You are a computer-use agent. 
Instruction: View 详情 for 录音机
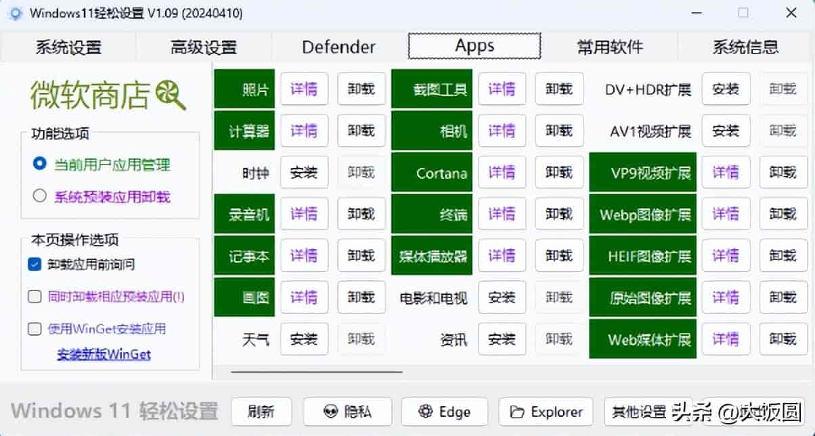pos(304,214)
